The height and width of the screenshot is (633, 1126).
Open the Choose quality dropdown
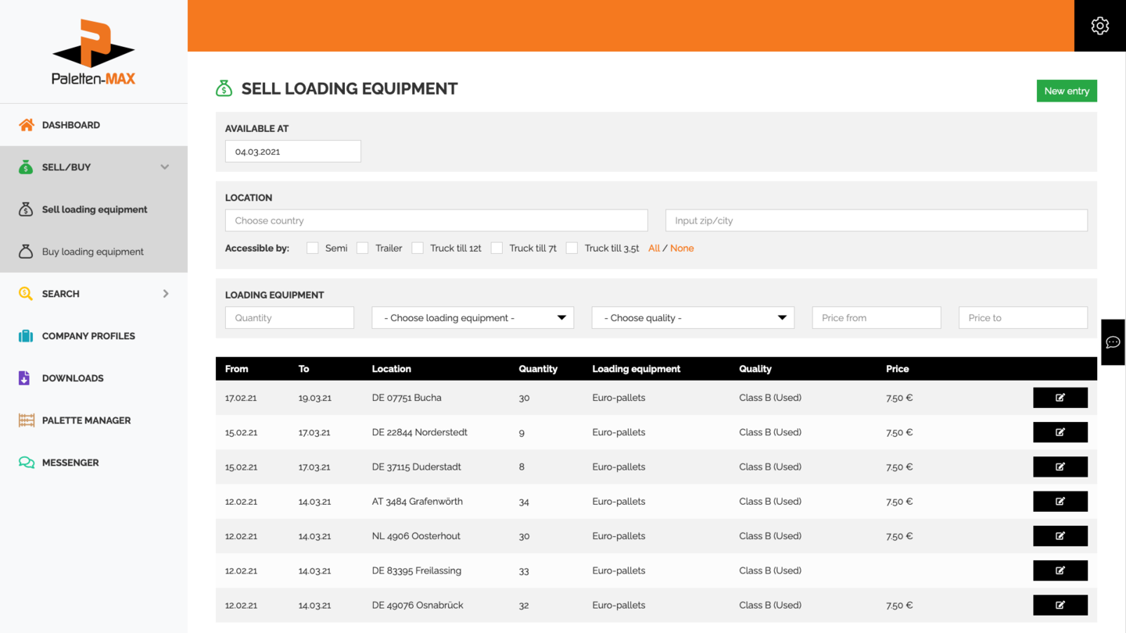(693, 318)
